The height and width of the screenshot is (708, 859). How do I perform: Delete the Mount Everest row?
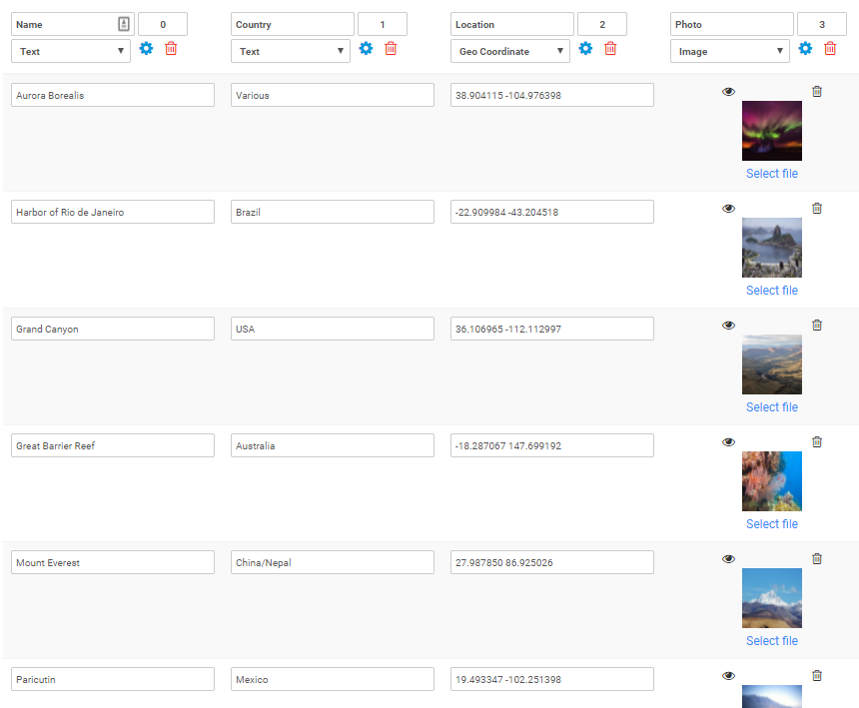(817, 558)
